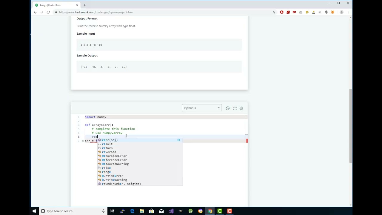Choose RuntimeError from autocomplete
Screen dimensions: 382x215
[x=140, y=176]
